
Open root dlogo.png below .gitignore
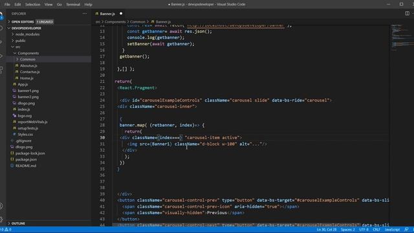point(24,147)
